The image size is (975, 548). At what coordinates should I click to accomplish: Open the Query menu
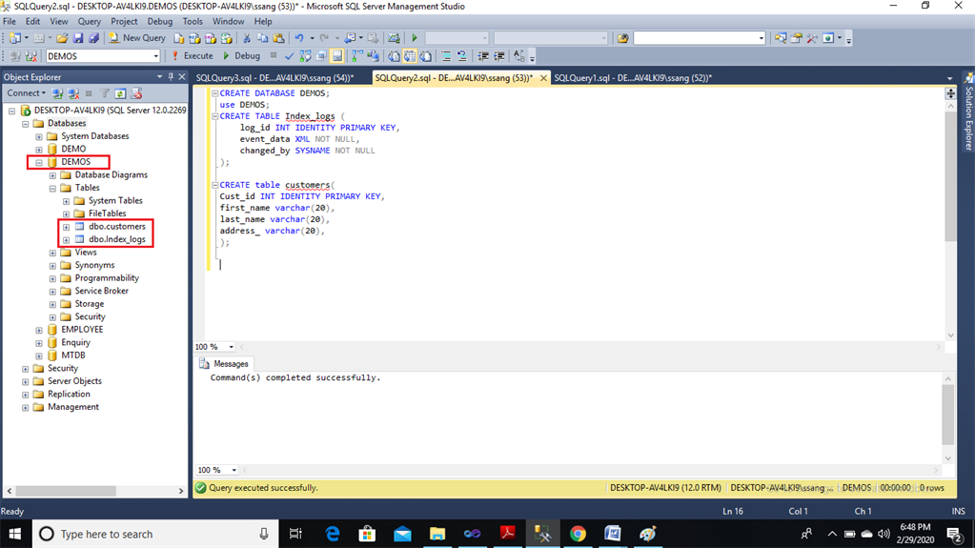[89, 21]
